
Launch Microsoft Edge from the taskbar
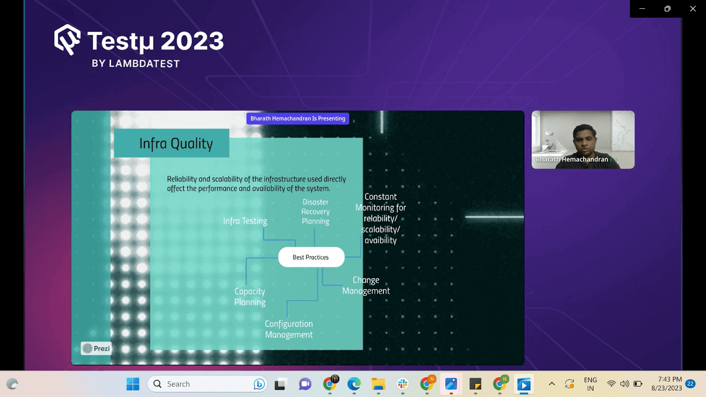pos(353,384)
